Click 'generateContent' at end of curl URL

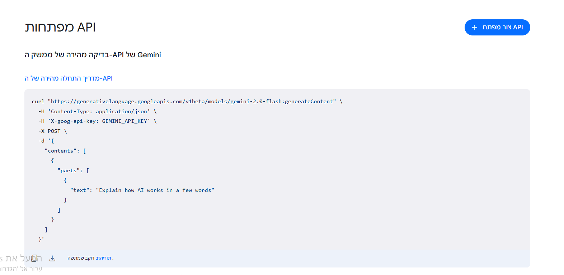point(309,102)
